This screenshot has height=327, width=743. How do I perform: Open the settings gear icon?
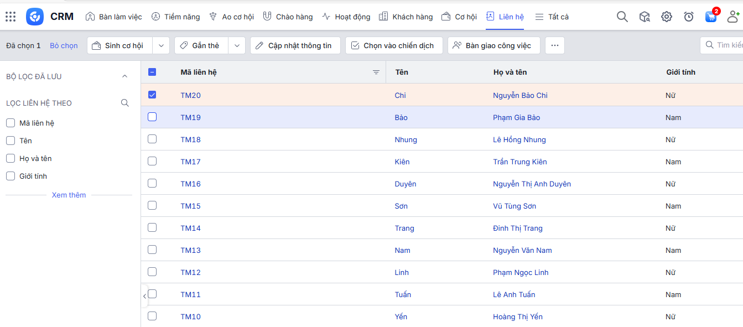click(666, 17)
